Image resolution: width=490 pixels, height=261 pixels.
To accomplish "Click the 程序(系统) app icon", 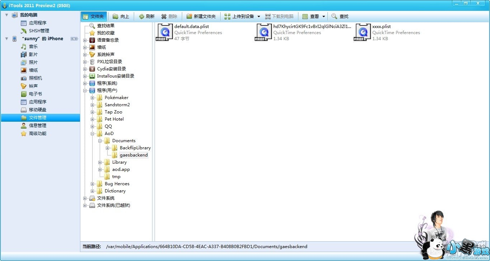I will (x=92, y=83).
